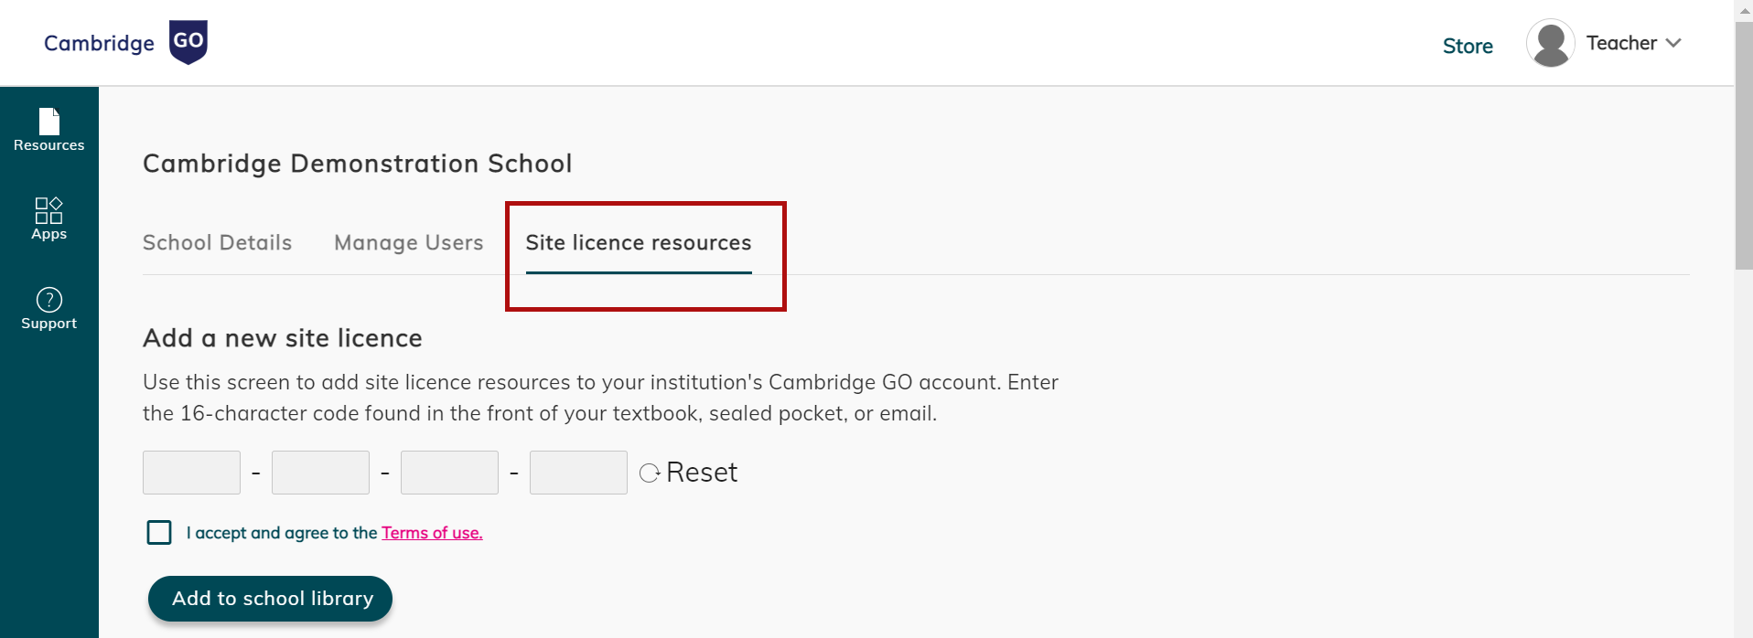Screen dimensions: 1753x638
Task: Click the first licence code field
Action: click(191, 473)
